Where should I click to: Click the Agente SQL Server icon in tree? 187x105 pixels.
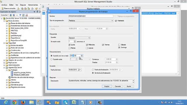pyautogui.click(x=7, y=67)
